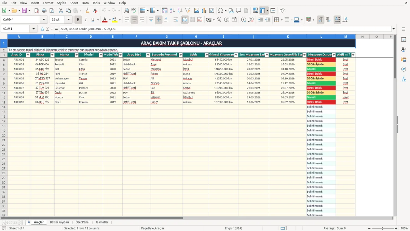Click Sort Ascending icon
Viewport: 410px width, 231px height.
click(x=172, y=11)
